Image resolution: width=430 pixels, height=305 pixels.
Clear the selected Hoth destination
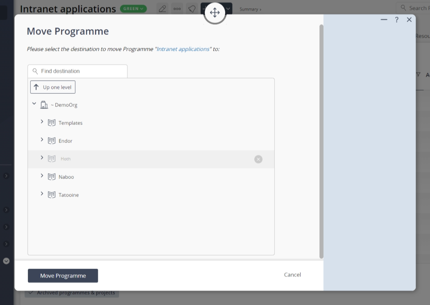(x=258, y=159)
